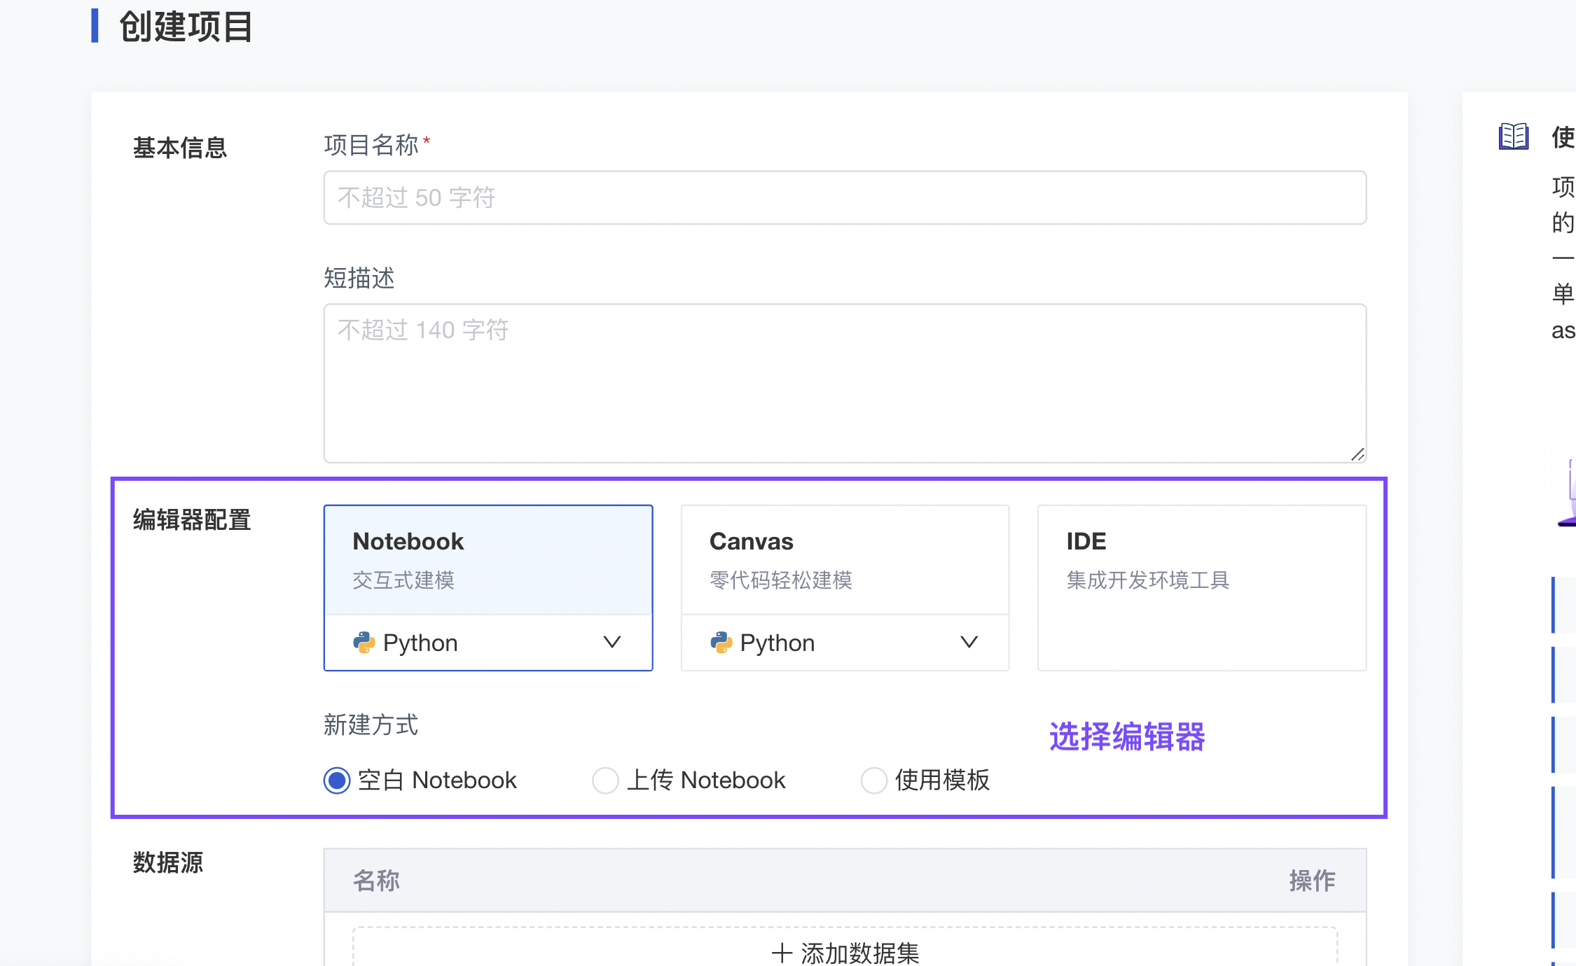Click the plus icon for adding dataset
This screenshot has width=1576, height=966.
click(781, 953)
